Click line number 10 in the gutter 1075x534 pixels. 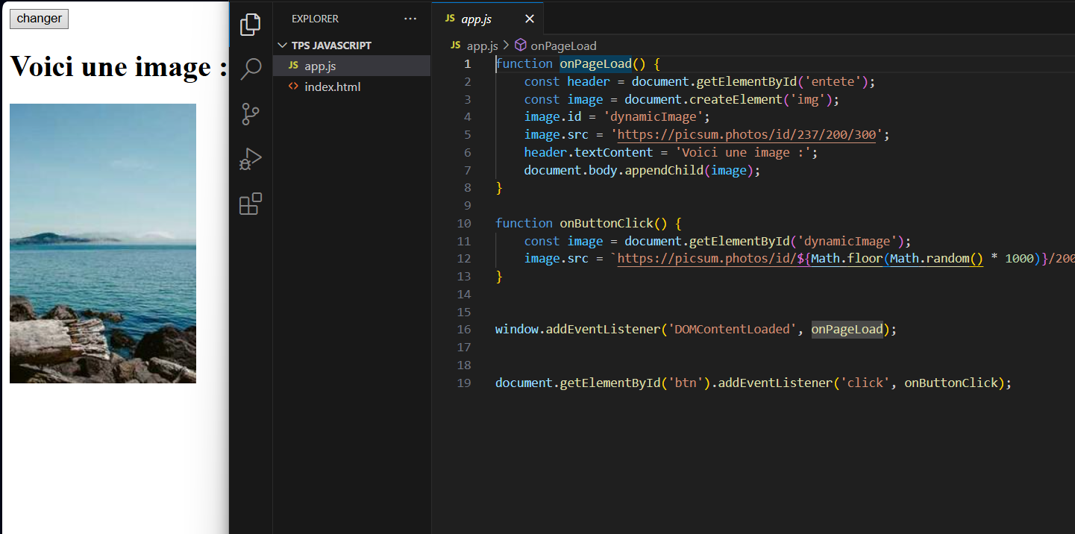point(463,224)
